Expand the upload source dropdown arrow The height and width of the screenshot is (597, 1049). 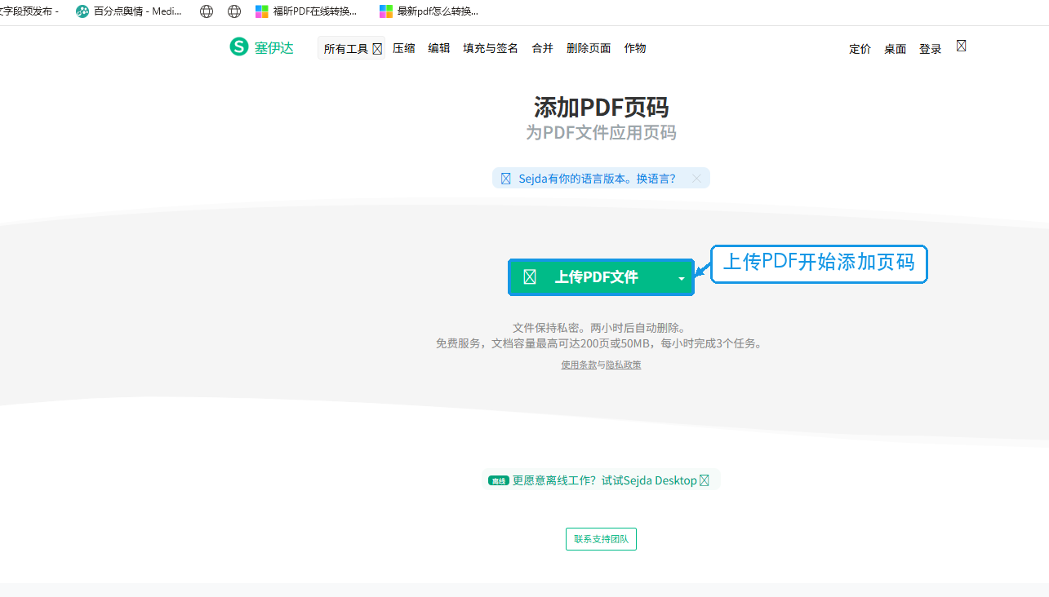(682, 278)
